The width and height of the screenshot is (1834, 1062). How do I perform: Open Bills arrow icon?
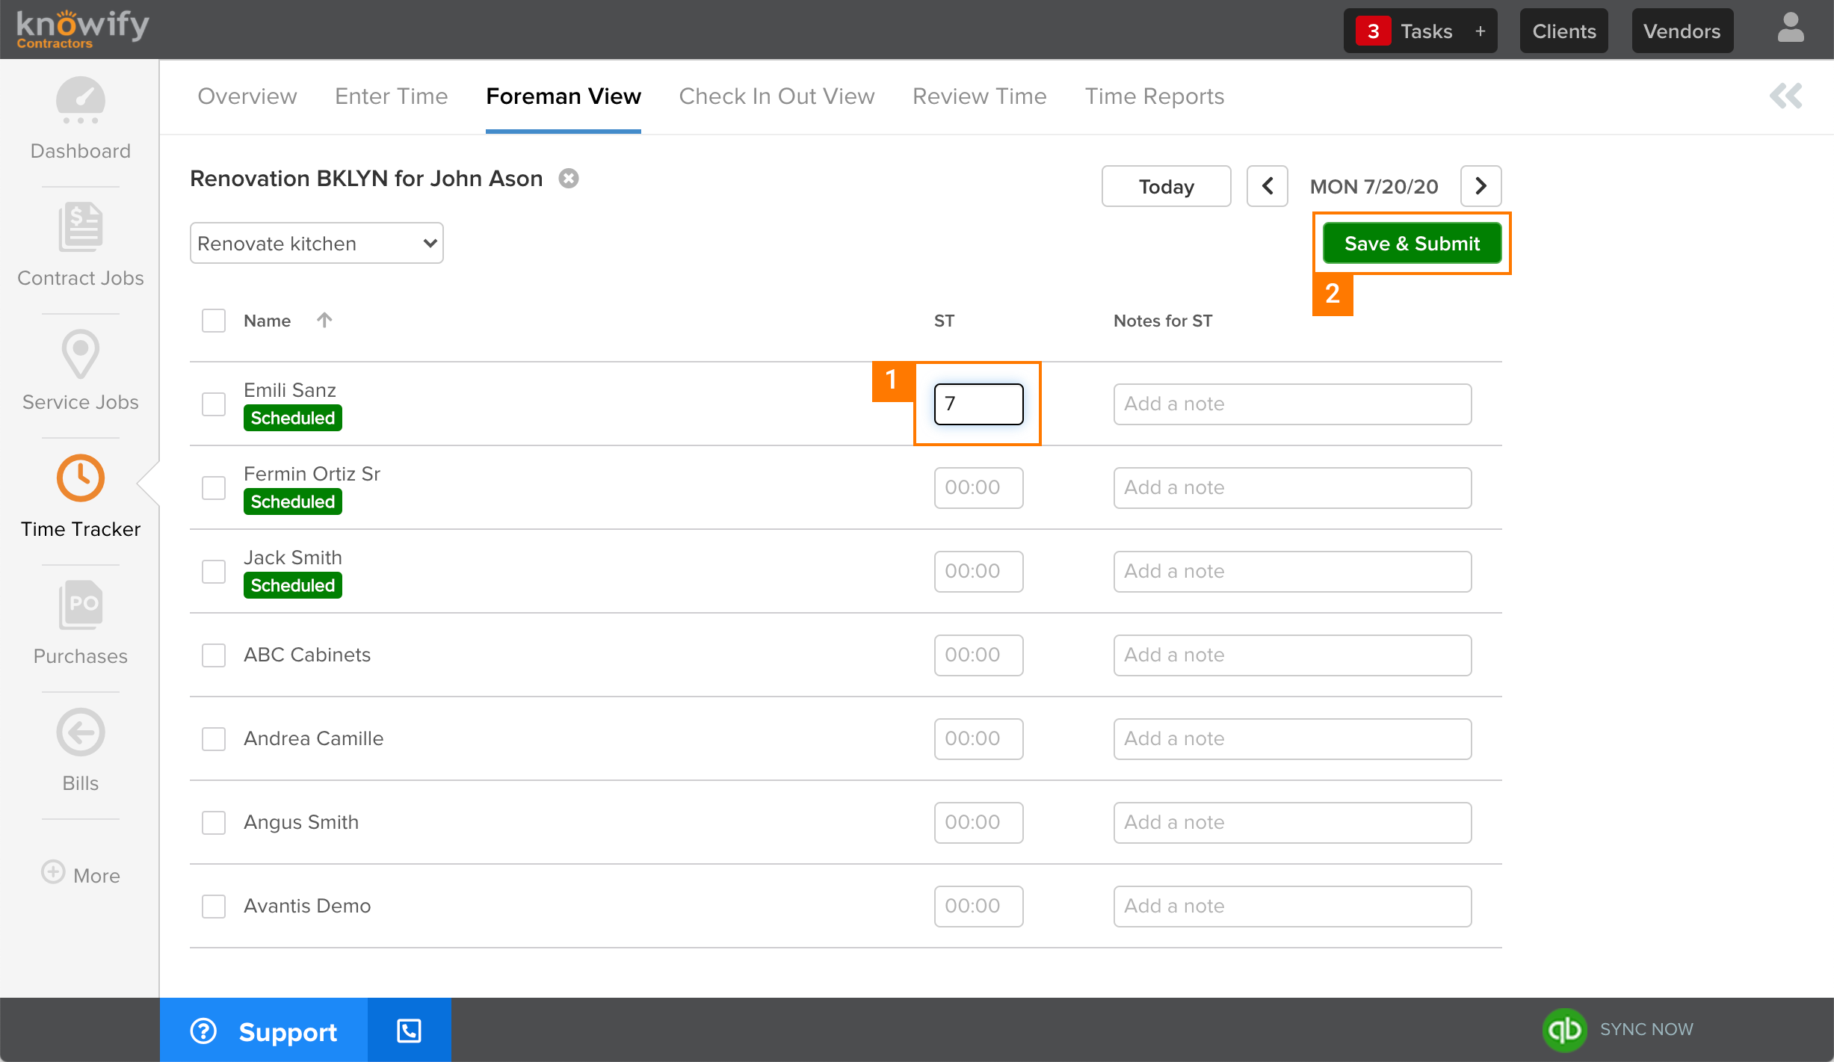tap(81, 732)
